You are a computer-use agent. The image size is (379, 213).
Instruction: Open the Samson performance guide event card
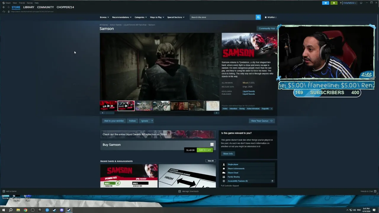click(x=187, y=176)
